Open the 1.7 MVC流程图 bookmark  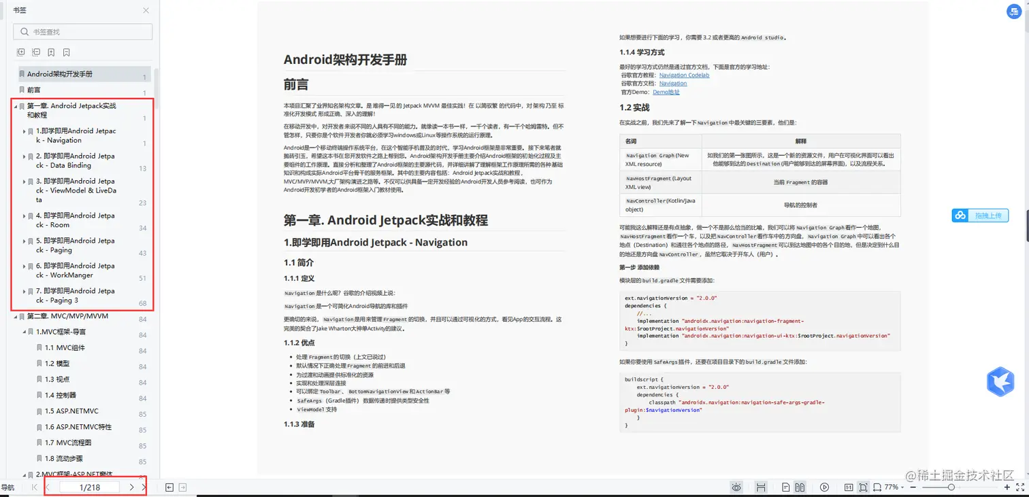68,443
